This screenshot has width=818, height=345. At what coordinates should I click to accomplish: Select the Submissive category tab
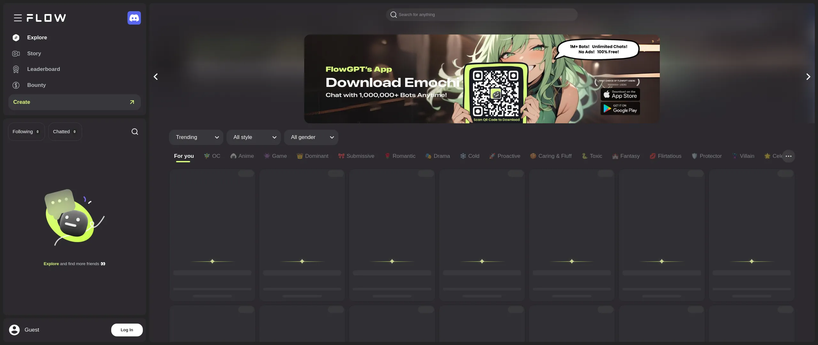[x=356, y=156]
